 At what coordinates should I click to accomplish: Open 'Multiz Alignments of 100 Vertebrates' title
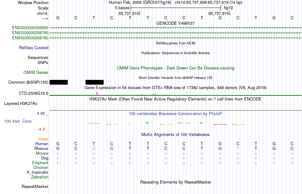point(175,135)
